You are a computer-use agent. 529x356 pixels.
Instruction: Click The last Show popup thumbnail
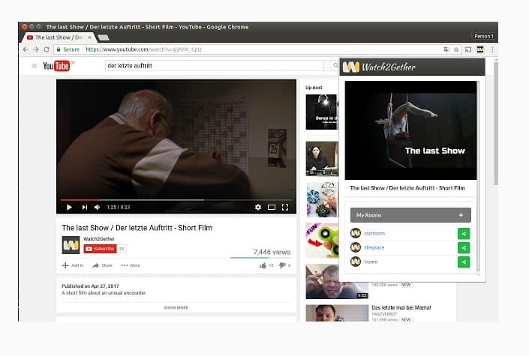tap(410, 130)
